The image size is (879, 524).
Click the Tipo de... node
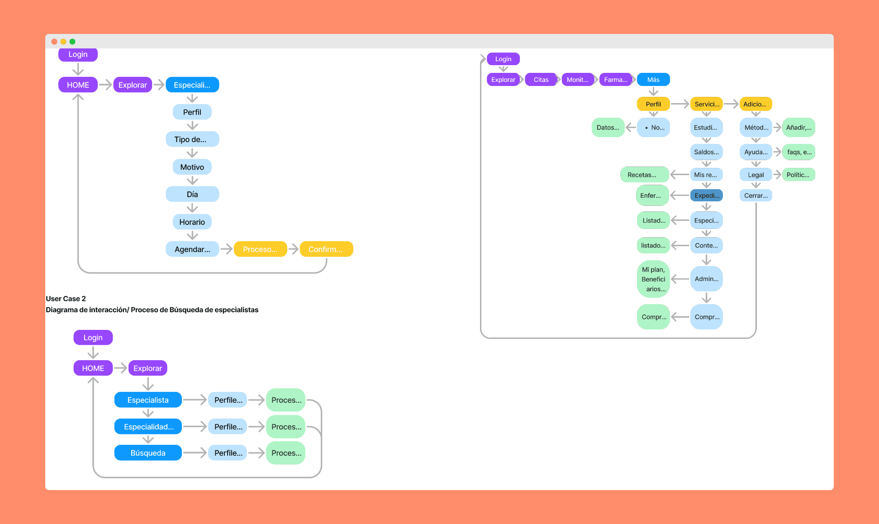point(192,139)
